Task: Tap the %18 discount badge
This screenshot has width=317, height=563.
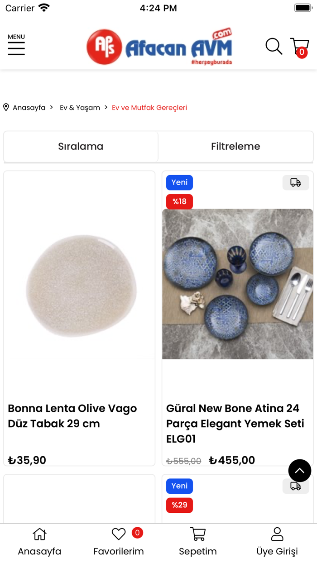Action: [x=179, y=201]
